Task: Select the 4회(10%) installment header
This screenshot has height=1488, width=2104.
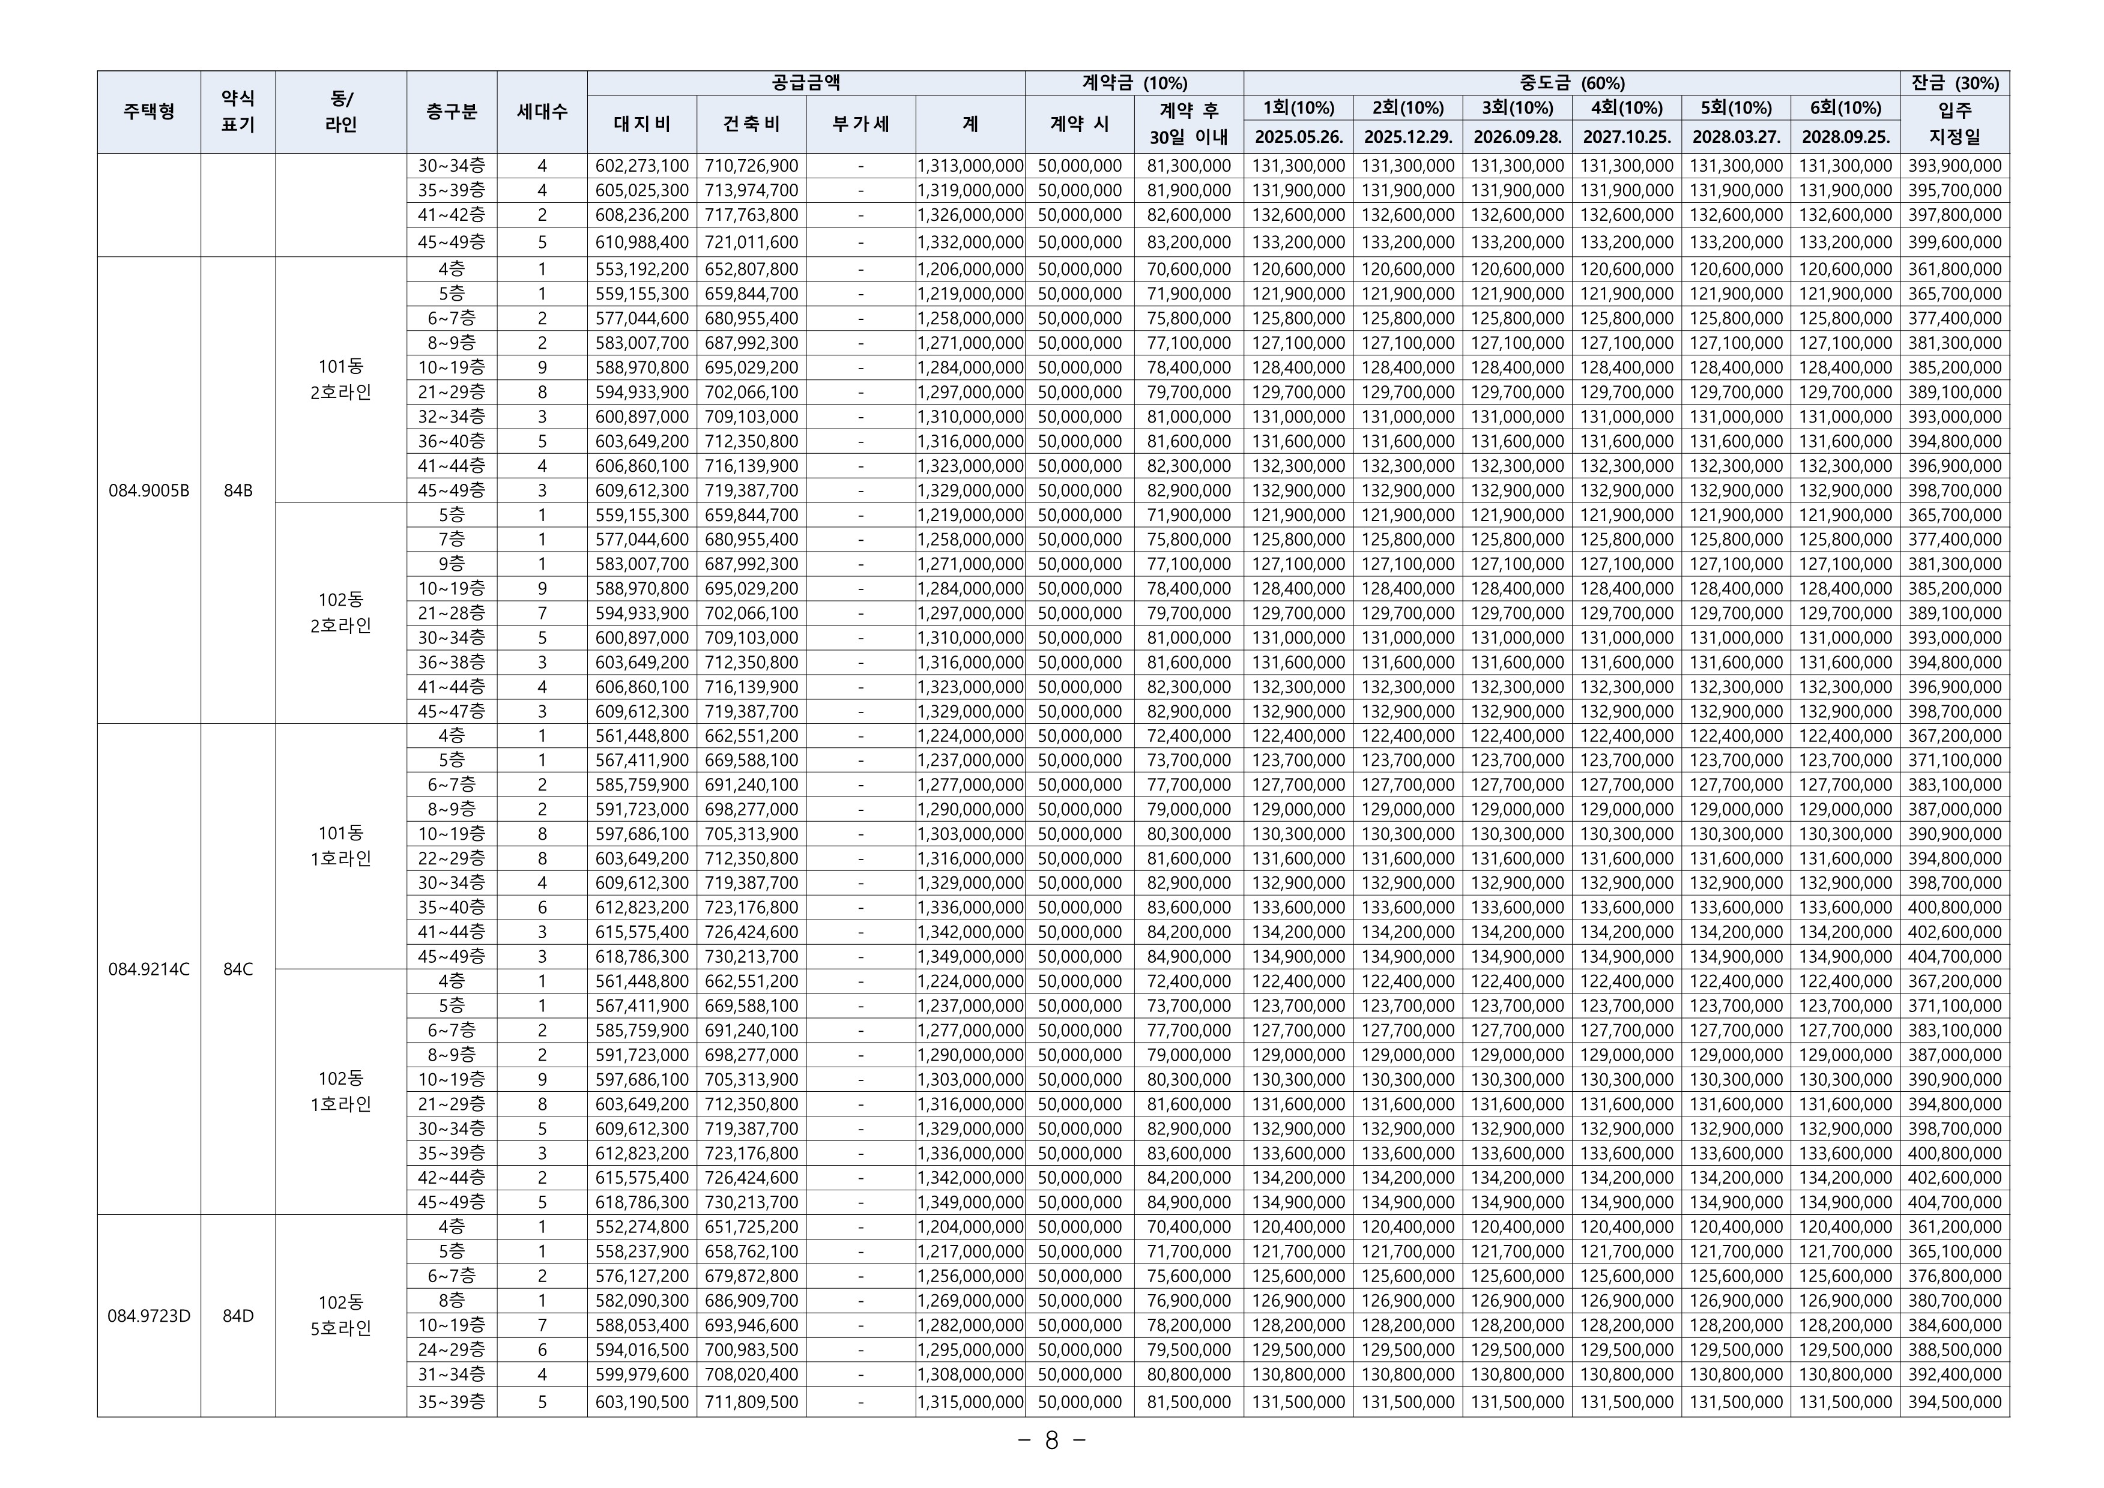Action: 1627,108
